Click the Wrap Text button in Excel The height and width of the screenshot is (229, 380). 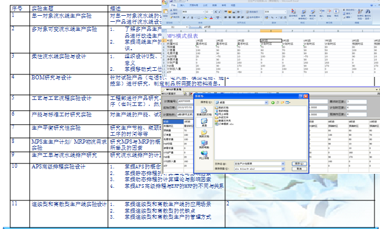pyautogui.click(x=253, y=12)
